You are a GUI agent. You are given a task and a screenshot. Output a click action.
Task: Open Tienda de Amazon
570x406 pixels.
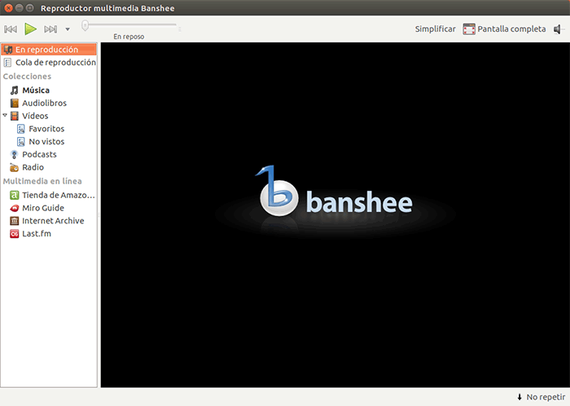pyautogui.click(x=59, y=196)
